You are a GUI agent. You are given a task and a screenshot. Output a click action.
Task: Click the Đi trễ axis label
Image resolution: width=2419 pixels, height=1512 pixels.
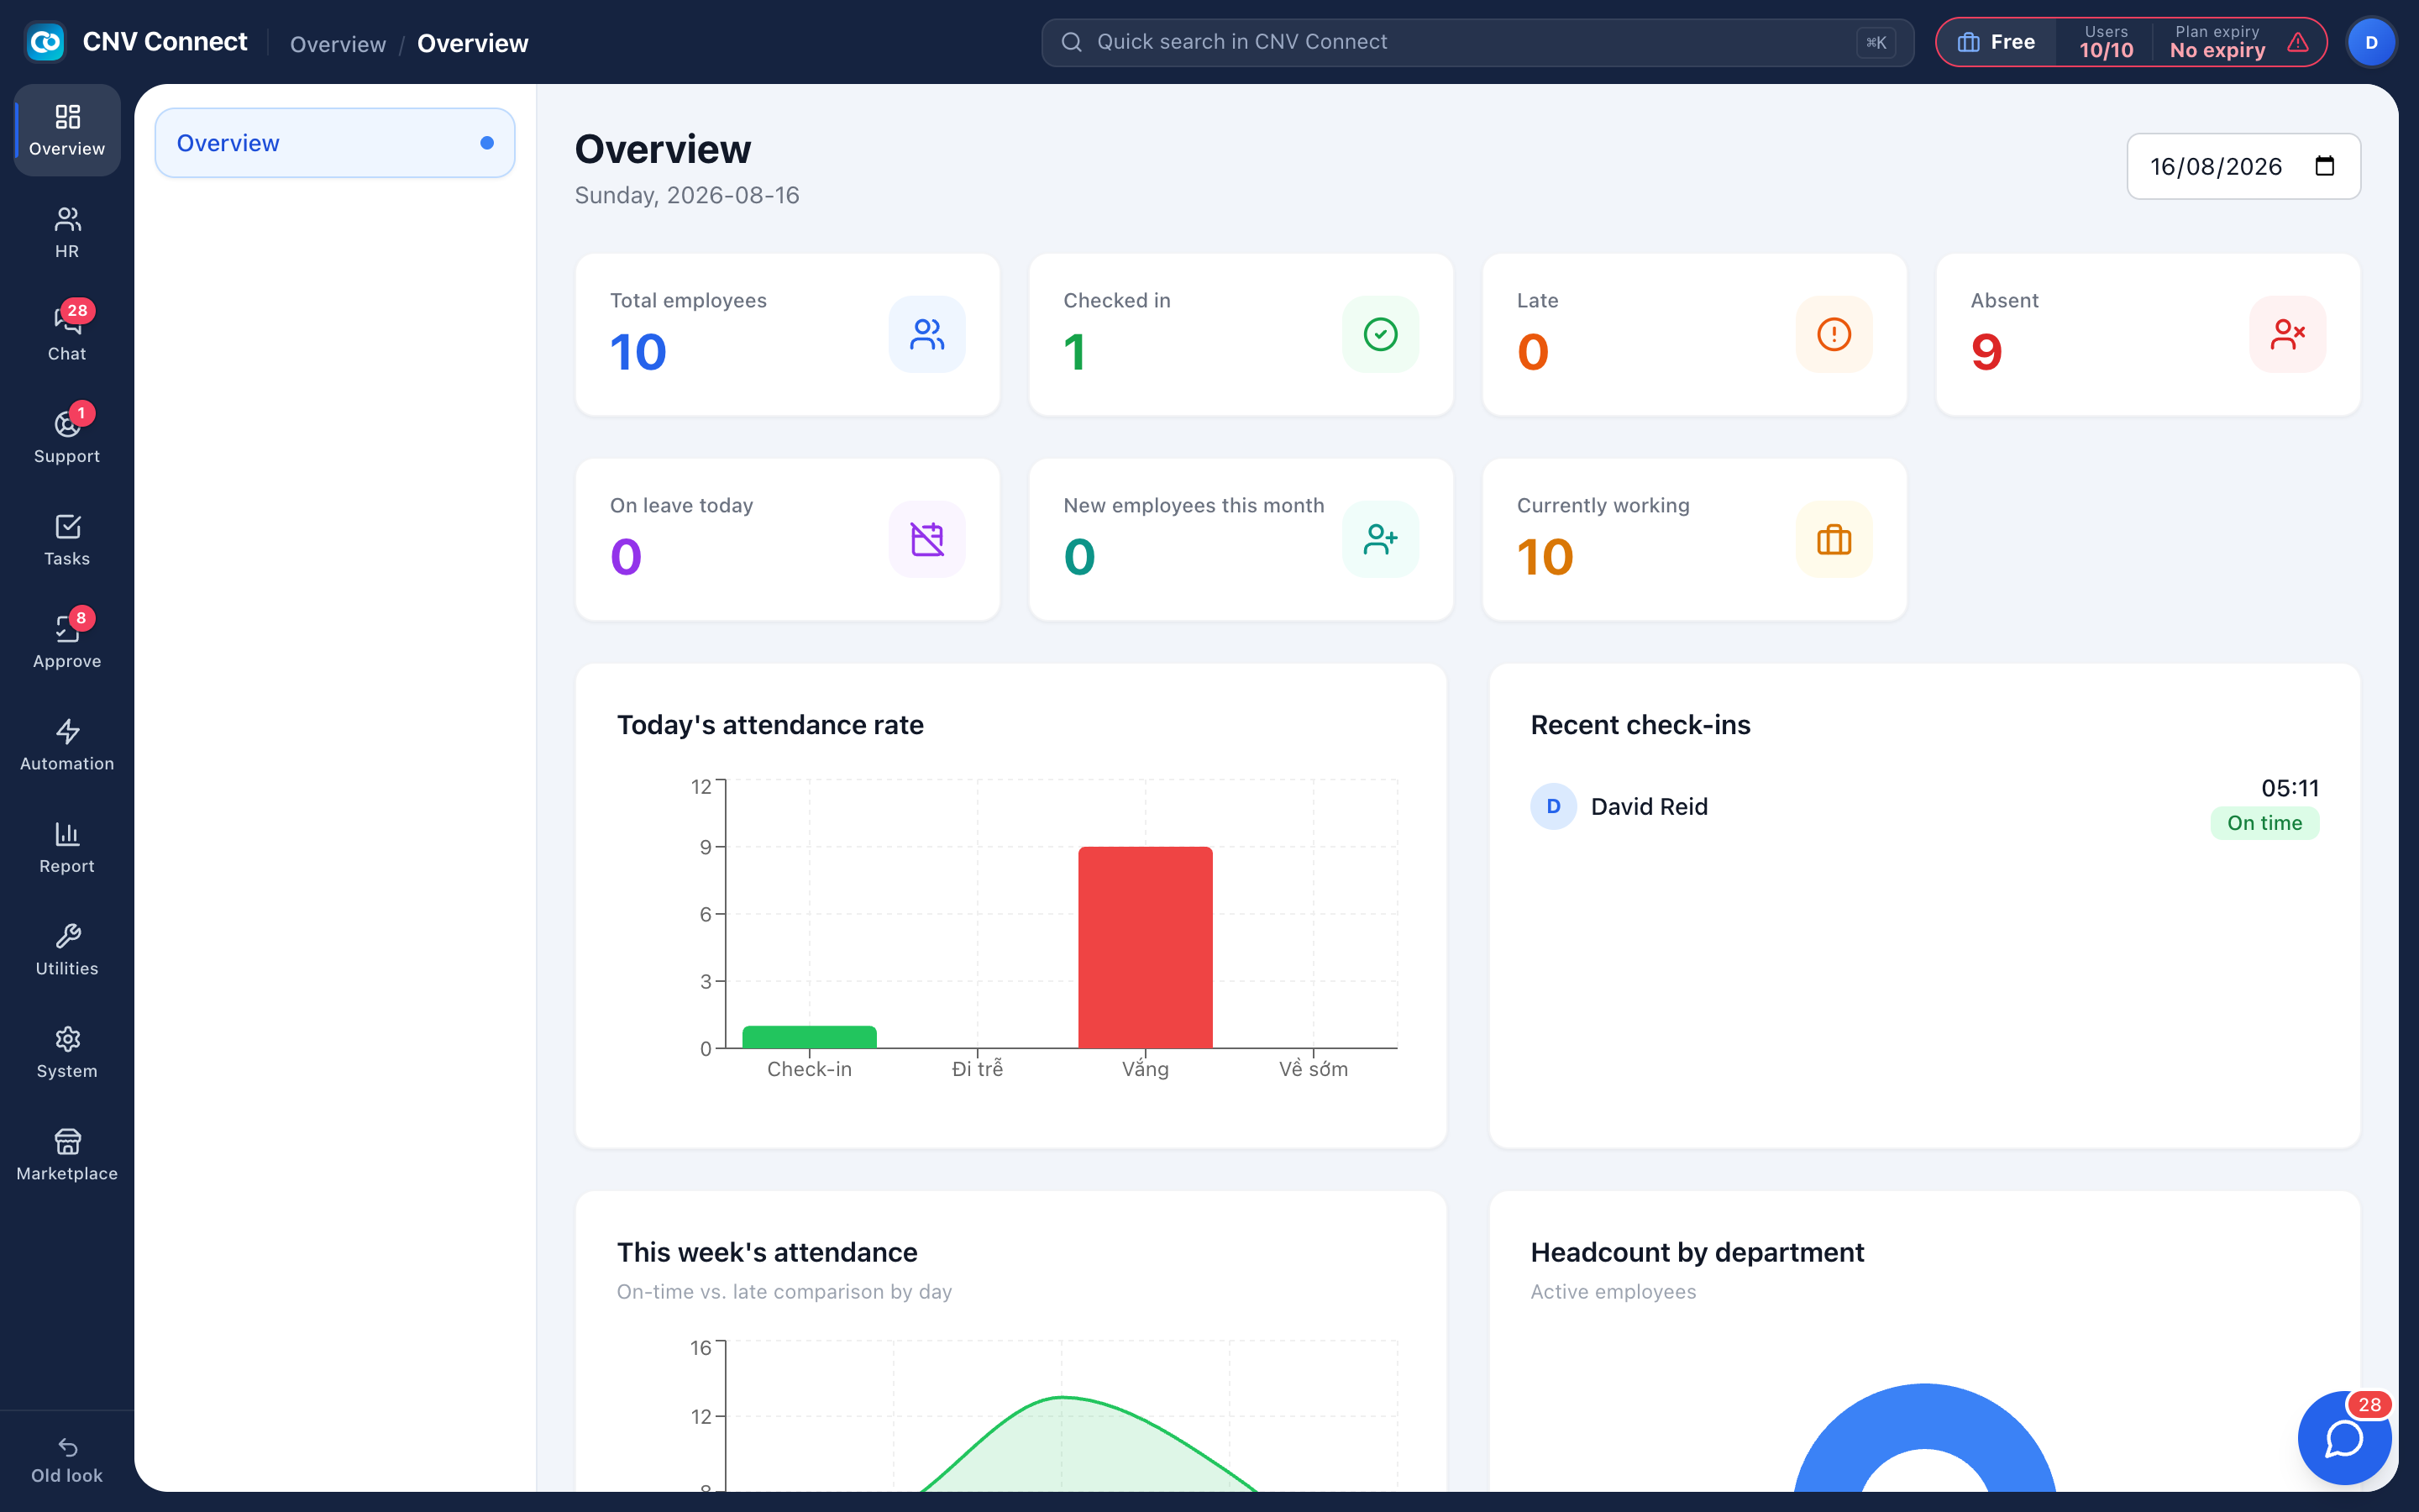(977, 1069)
